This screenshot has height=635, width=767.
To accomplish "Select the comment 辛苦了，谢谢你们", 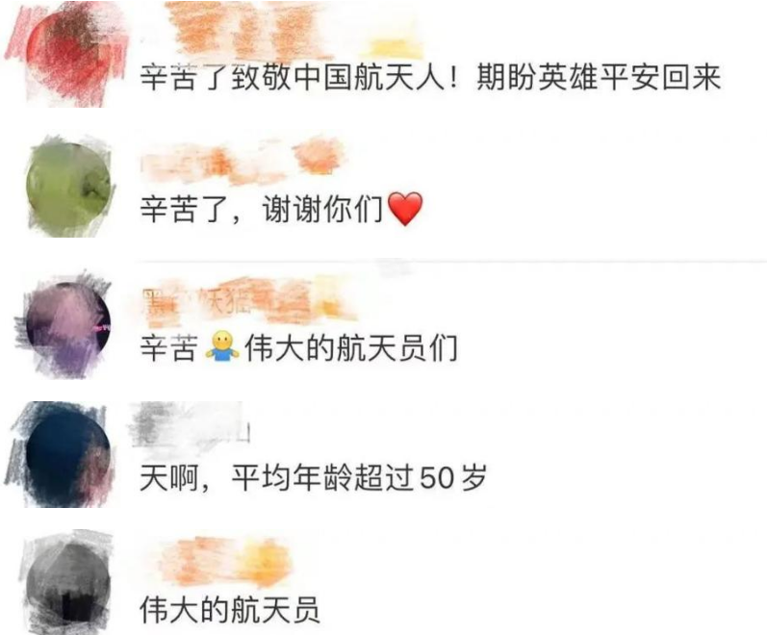I will (x=281, y=210).
